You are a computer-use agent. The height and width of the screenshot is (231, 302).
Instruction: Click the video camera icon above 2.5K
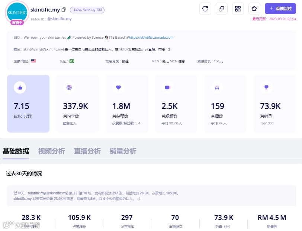(x=168, y=88)
